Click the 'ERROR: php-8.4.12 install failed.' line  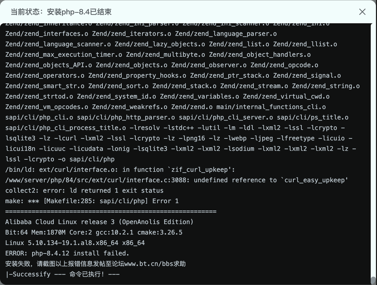(x=67, y=253)
